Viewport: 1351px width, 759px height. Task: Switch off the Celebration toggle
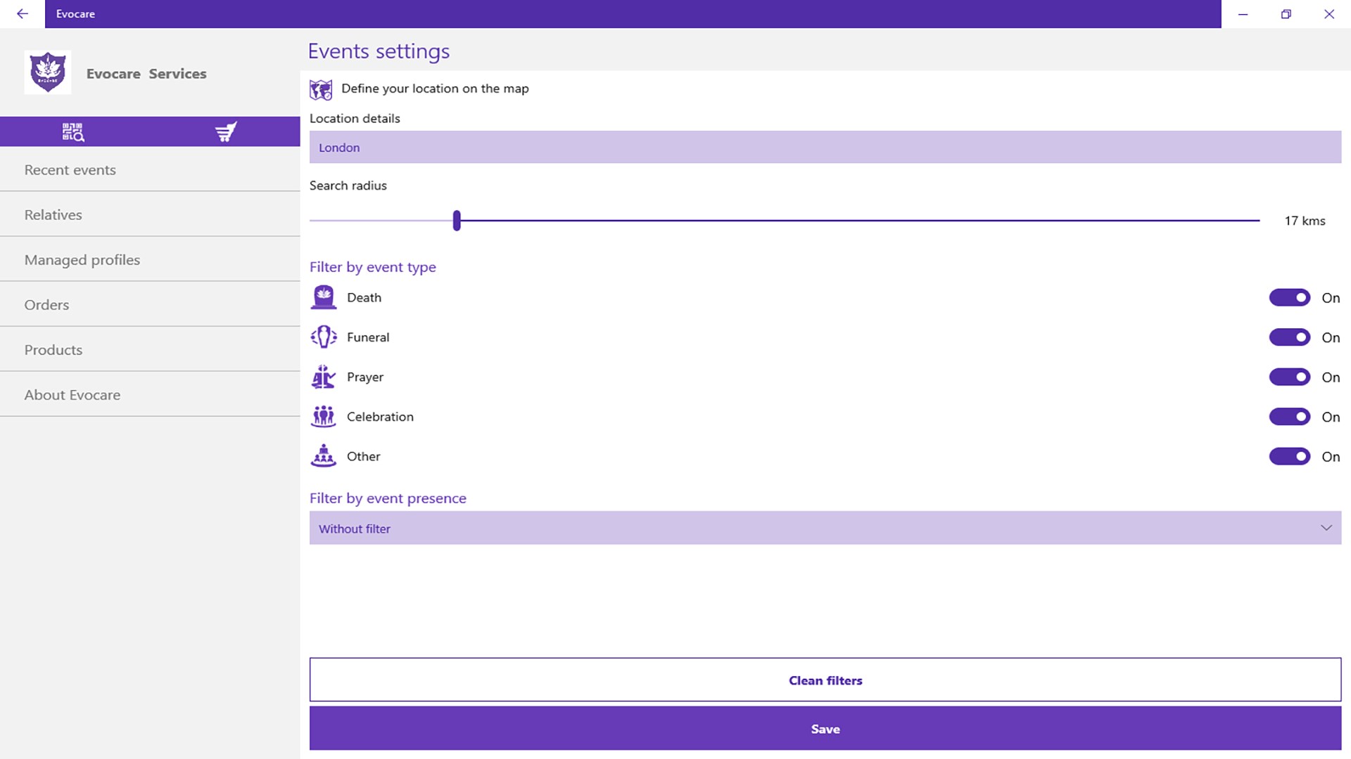(1289, 417)
